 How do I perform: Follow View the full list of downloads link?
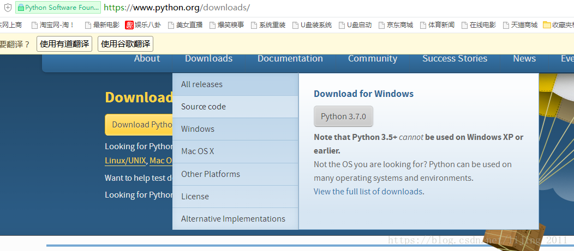tap(369, 192)
